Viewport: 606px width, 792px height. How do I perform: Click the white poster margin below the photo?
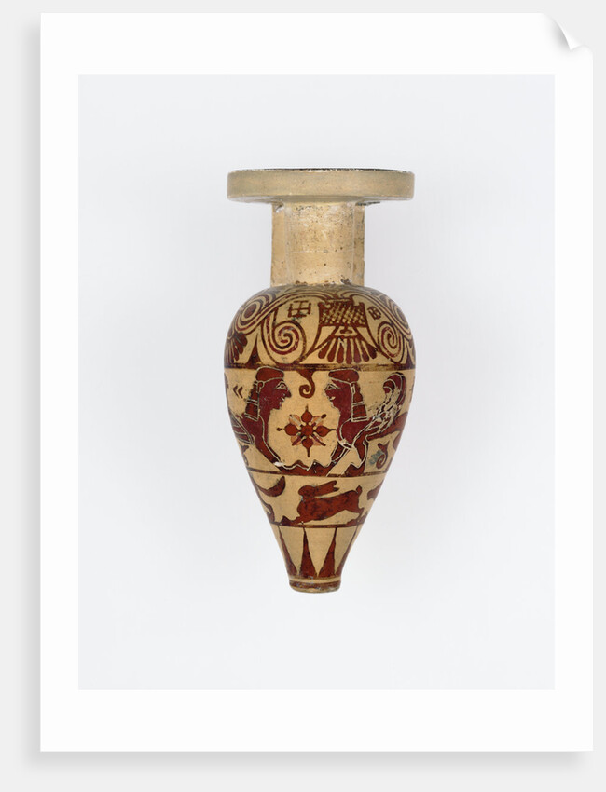click(316, 719)
